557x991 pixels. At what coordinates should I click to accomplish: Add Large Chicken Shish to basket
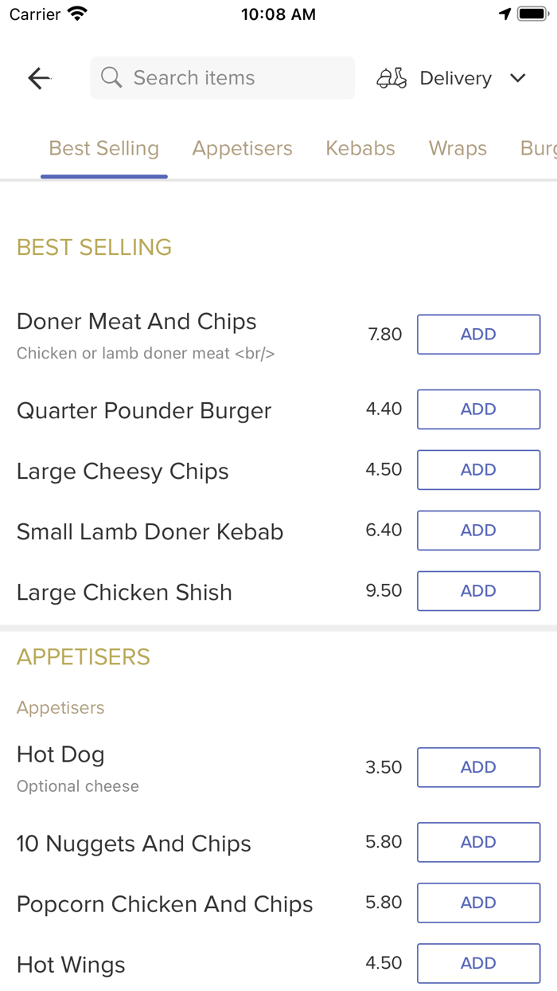(478, 591)
